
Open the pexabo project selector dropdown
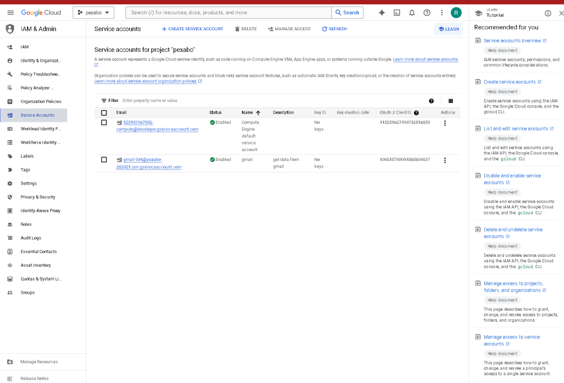tap(94, 13)
